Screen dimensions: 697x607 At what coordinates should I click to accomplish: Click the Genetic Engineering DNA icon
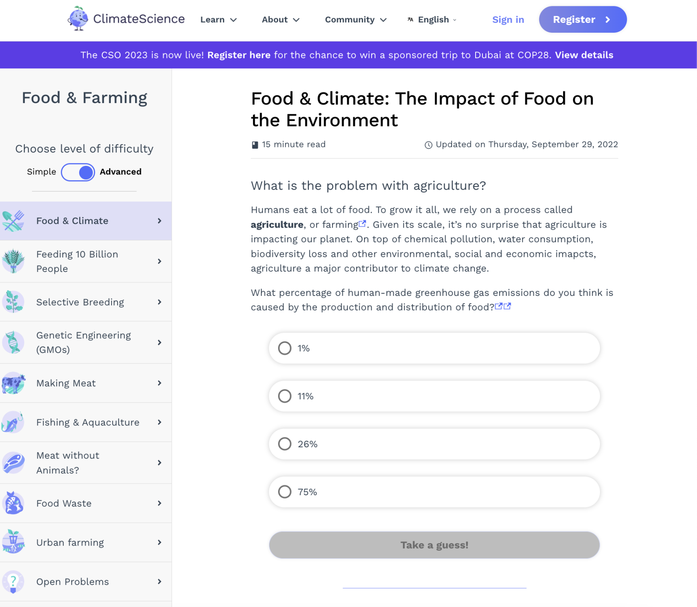(x=13, y=342)
